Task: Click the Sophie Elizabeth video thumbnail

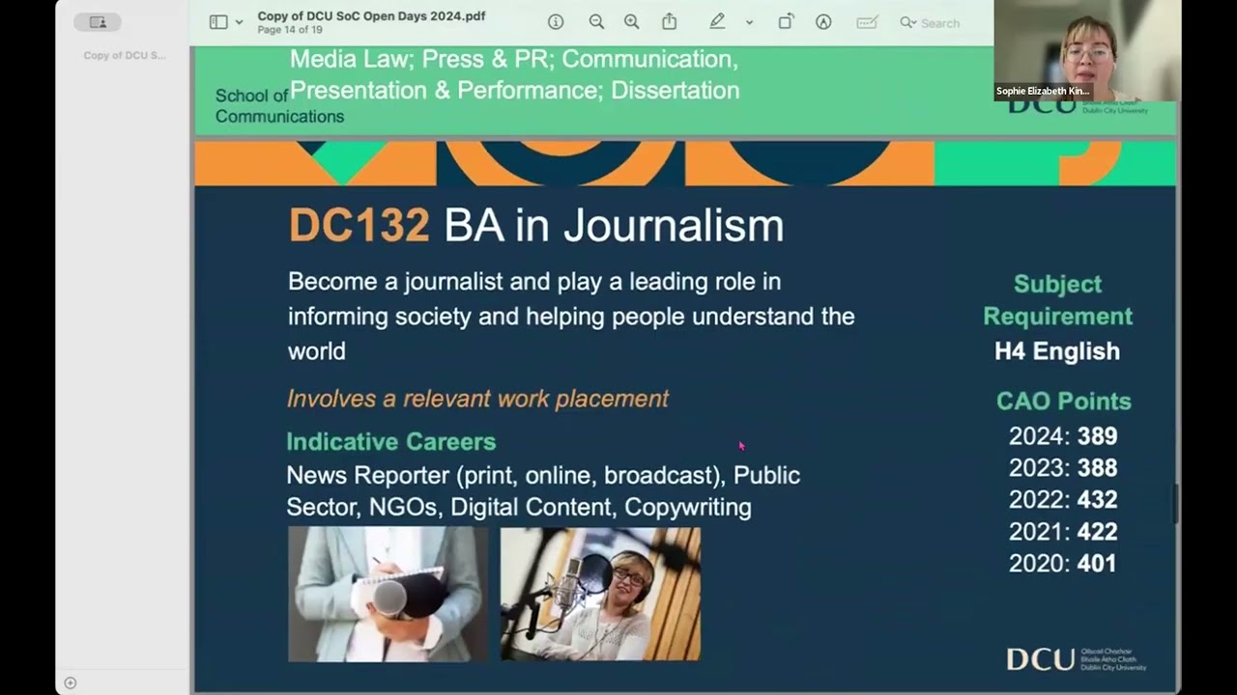Action: [1087, 50]
